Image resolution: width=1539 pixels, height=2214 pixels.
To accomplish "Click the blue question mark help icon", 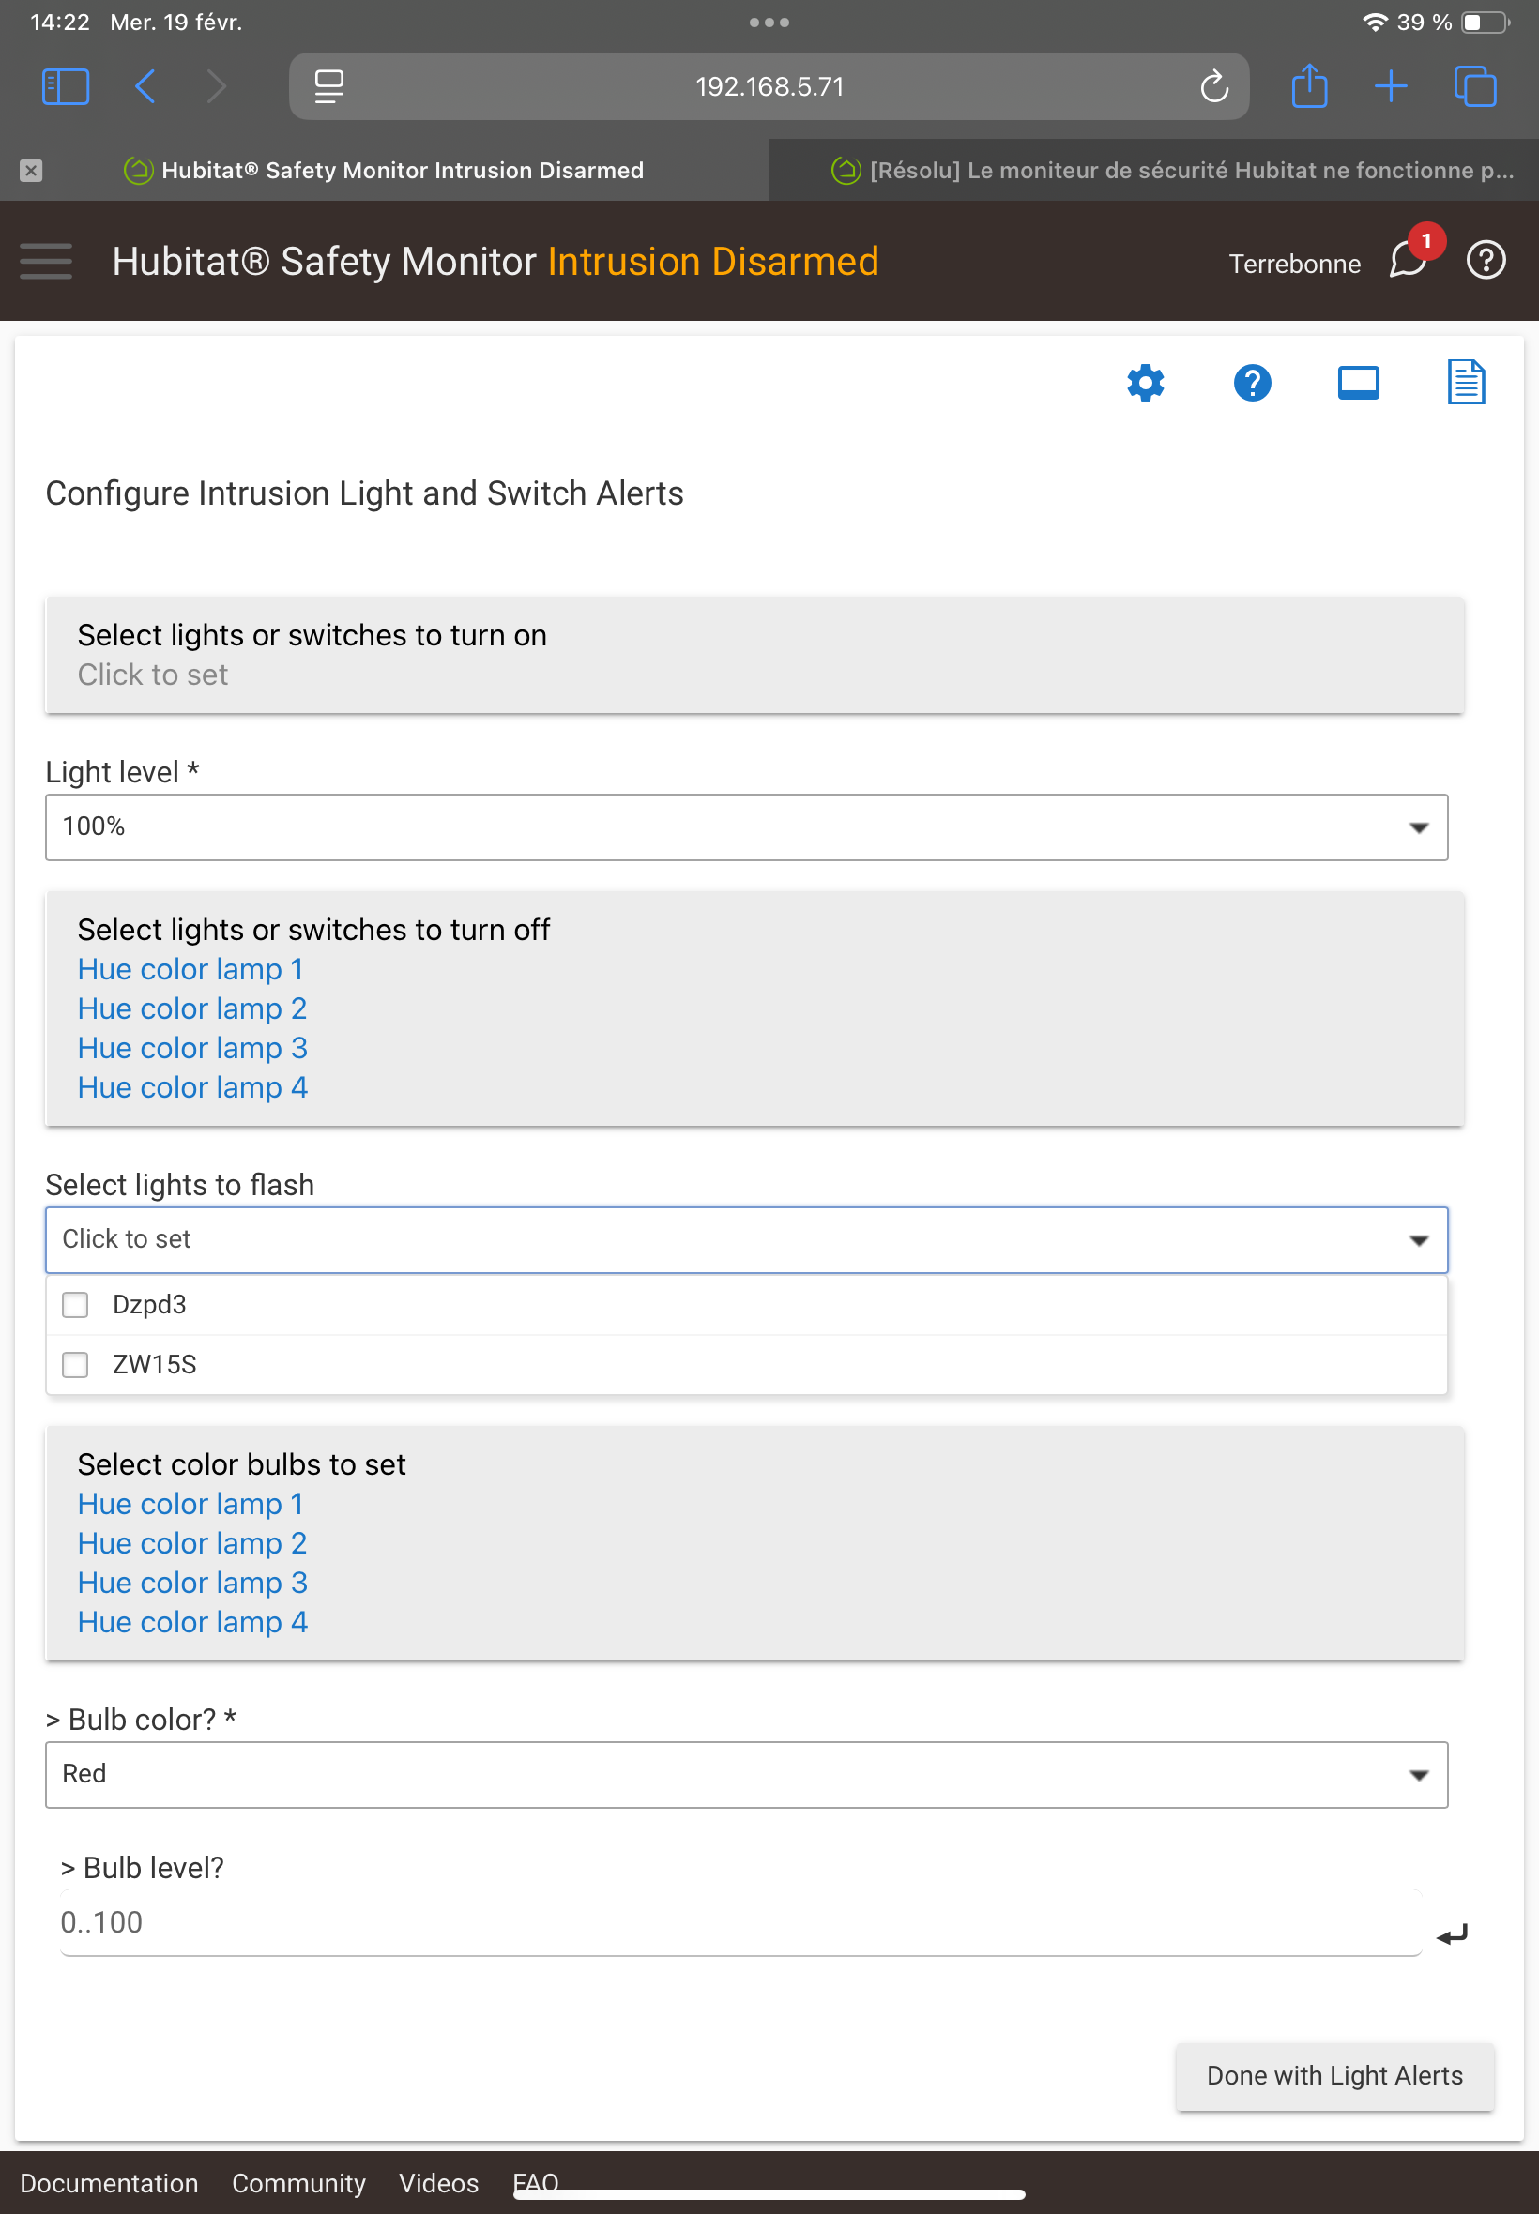I will pyautogui.click(x=1252, y=383).
